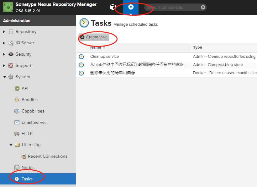Screen dimensions: 257x187
Task: Click the IQ Server icon
Action: tap(11, 43)
